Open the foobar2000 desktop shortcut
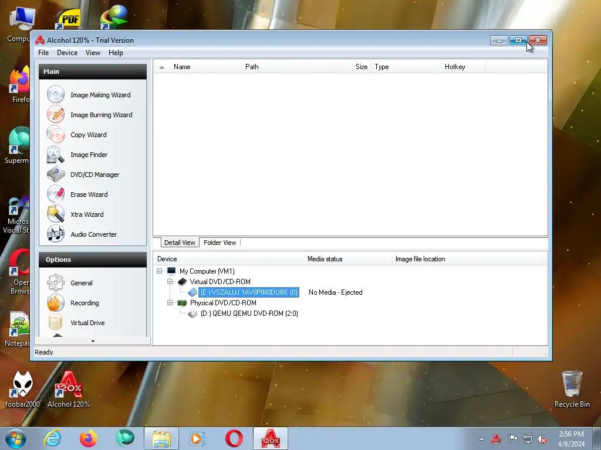Screen dimensions: 601x450 tap(22, 389)
